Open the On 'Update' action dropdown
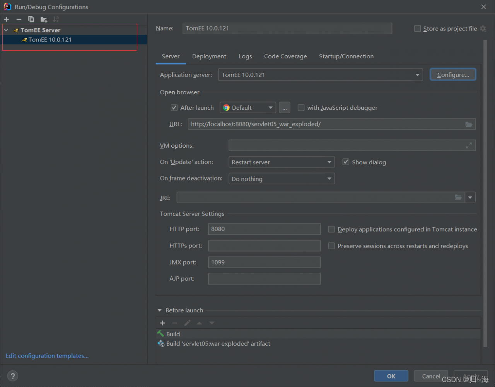This screenshot has height=387, width=495. [281, 162]
